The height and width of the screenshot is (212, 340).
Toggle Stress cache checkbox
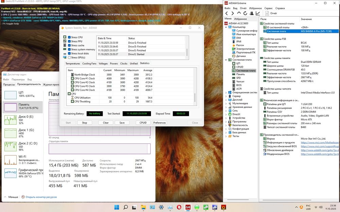tap(69, 45)
